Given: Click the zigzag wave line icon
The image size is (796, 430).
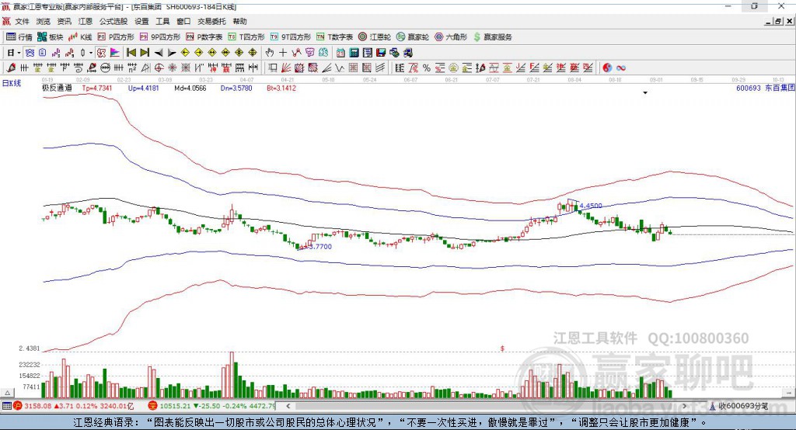Looking at the screenshot, I should [x=340, y=68].
